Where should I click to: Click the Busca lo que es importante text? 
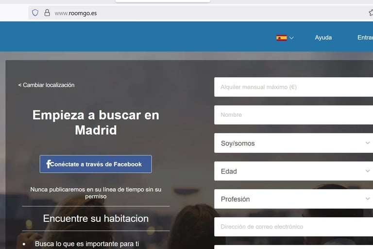[87, 244]
